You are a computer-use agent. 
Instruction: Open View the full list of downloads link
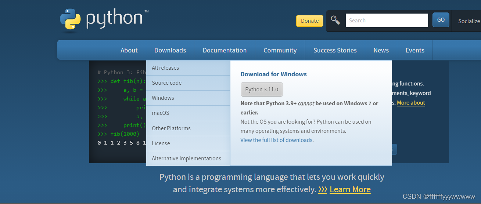click(276, 140)
